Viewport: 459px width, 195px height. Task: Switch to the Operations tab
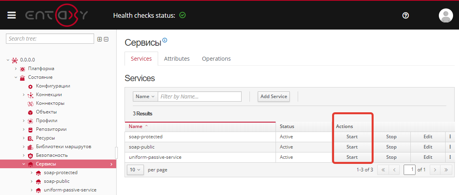point(216,59)
